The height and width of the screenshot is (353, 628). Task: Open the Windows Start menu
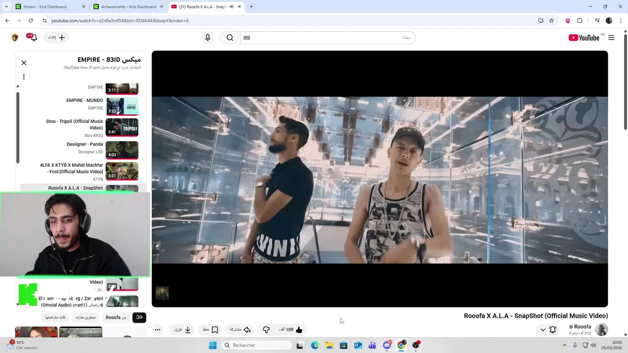coord(212,345)
